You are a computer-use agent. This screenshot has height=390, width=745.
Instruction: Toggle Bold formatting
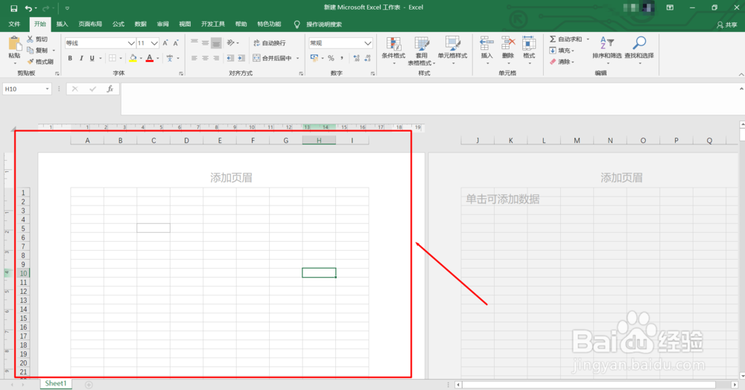(70, 58)
